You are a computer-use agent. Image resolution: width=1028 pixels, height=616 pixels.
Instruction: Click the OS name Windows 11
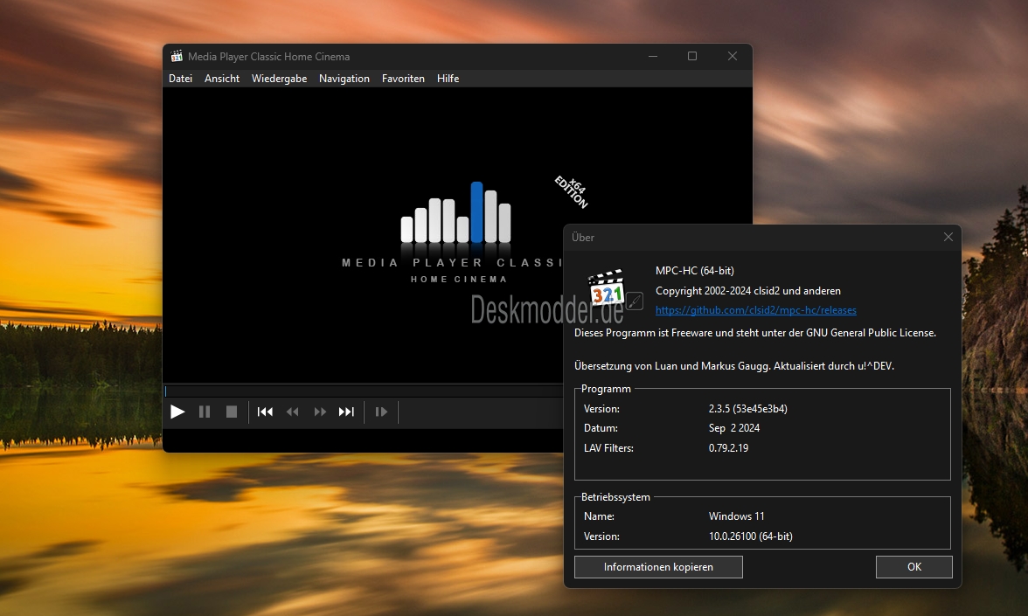point(736,516)
